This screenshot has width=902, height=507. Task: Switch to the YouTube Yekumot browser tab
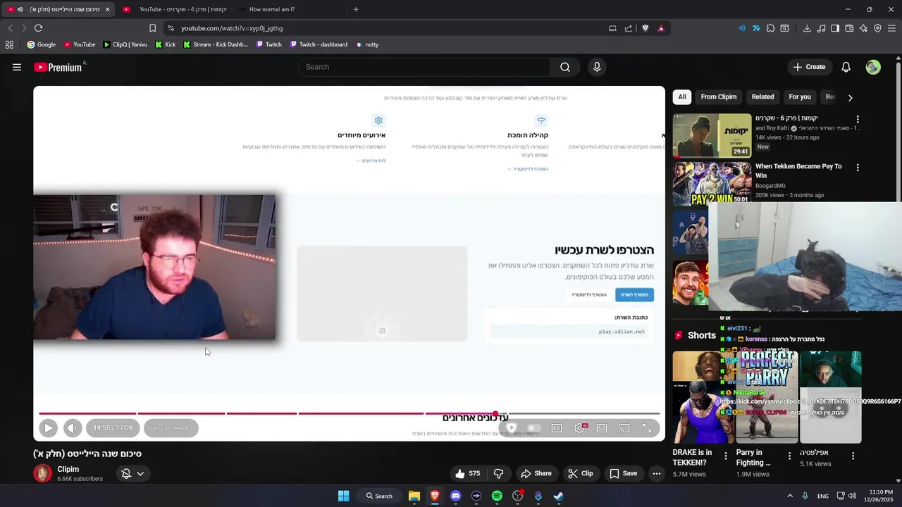(x=176, y=9)
